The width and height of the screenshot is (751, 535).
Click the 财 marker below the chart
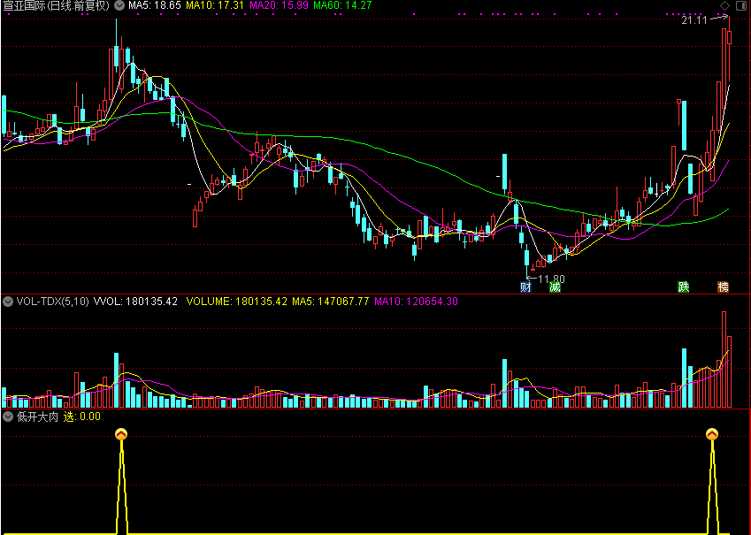click(525, 287)
